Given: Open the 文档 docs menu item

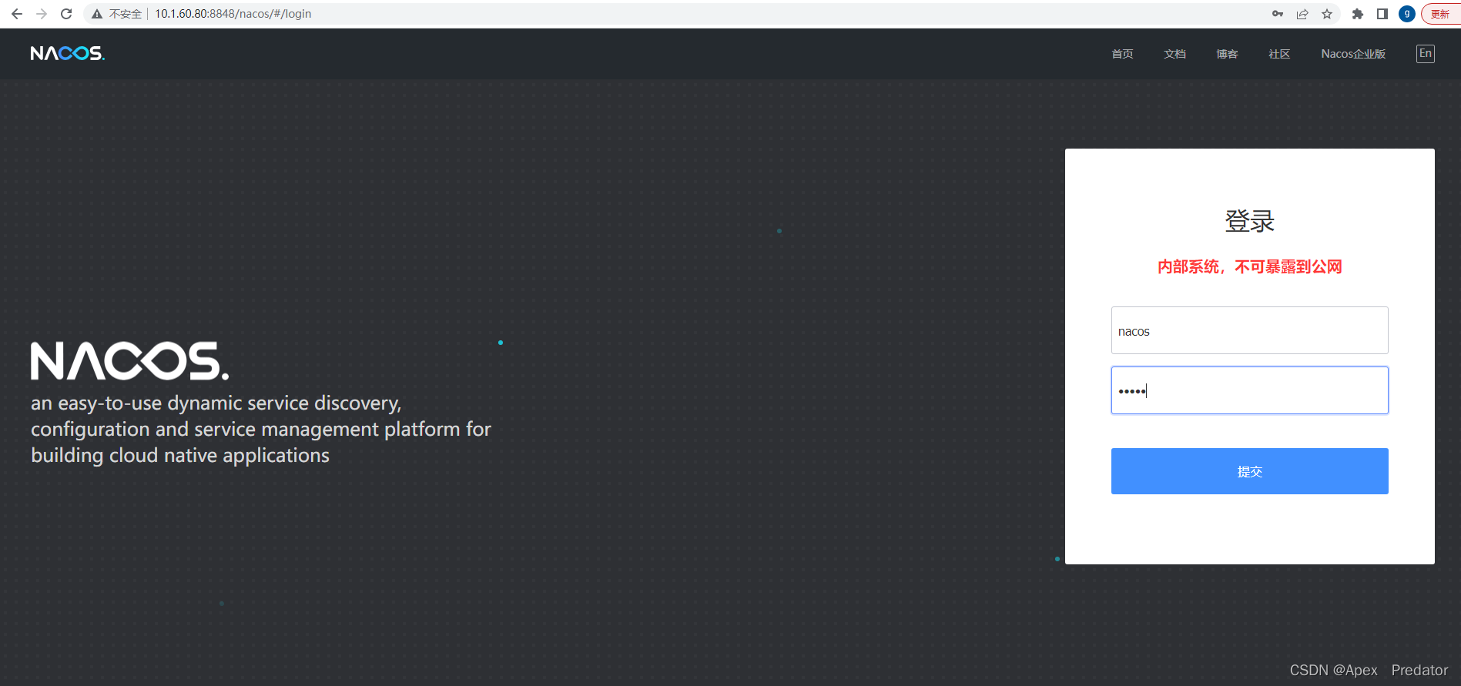Looking at the screenshot, I should pos(1174,54).
